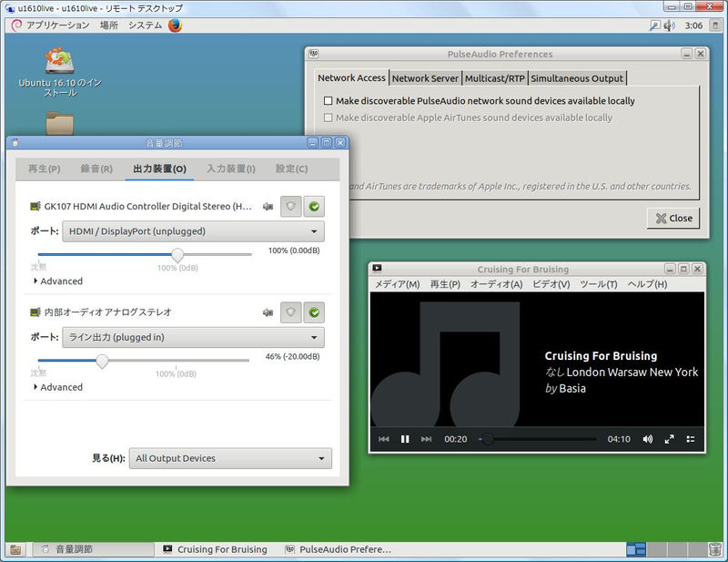Open the メディア(M) menu
This screenshot has height=562, width=728.
click(x=397, y=284)
